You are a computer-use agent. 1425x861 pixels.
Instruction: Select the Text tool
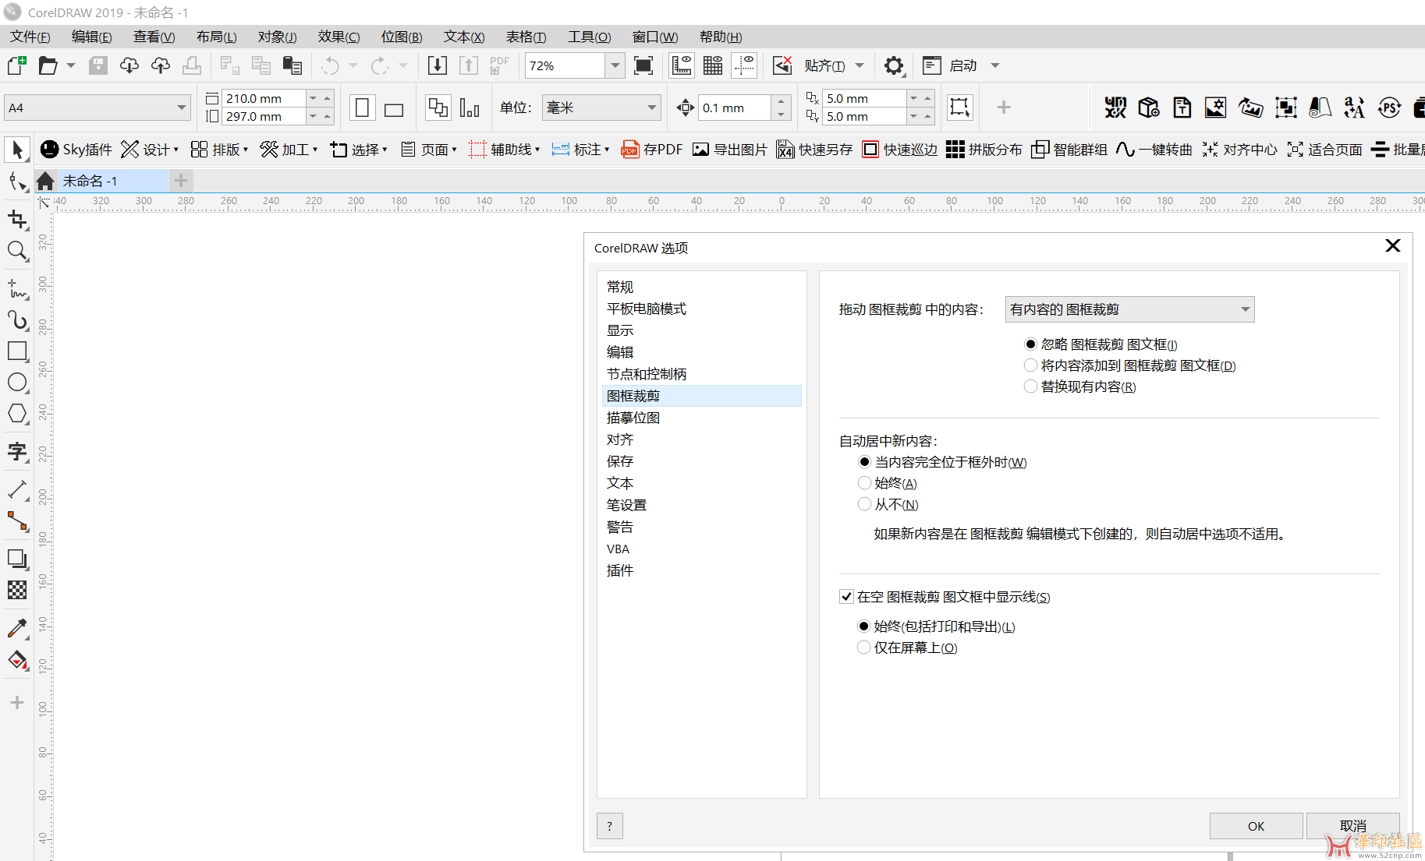17,451
